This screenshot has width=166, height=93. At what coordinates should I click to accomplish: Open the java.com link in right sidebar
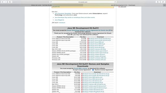(x=123, y=7)
